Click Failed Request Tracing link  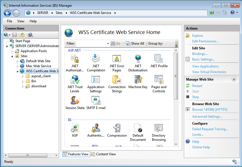[210, 129]
